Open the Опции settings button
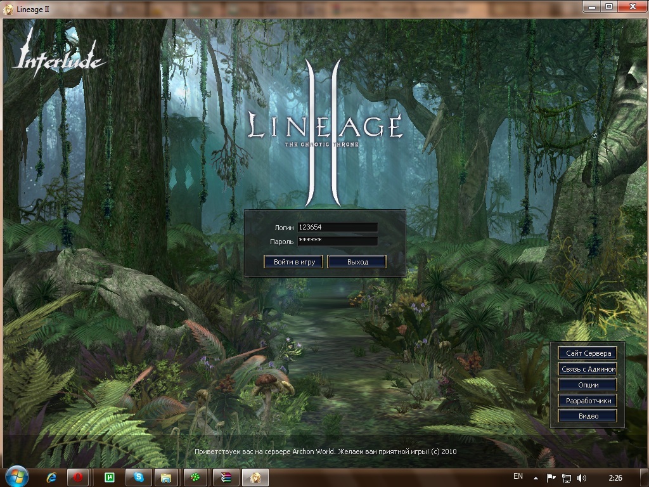 pos(588,385)
